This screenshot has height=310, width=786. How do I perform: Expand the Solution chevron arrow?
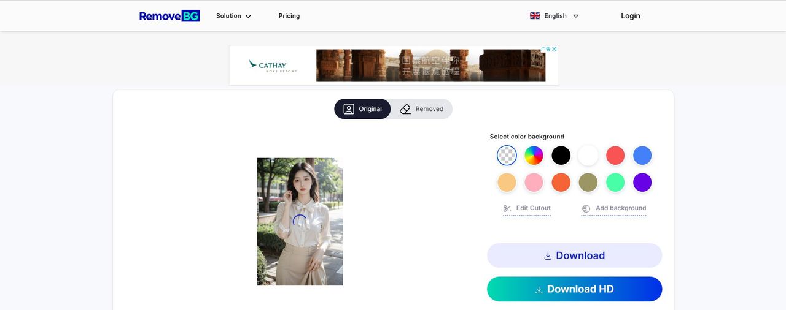[x=248, y=17]
